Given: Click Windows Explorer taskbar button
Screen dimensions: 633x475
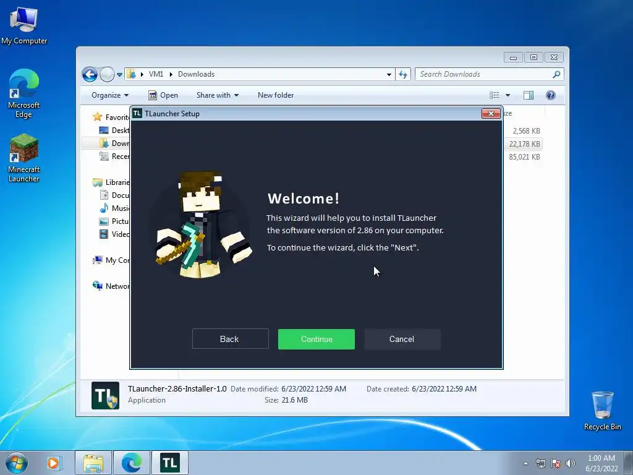Looking at the screenshot, I should 93,463.
